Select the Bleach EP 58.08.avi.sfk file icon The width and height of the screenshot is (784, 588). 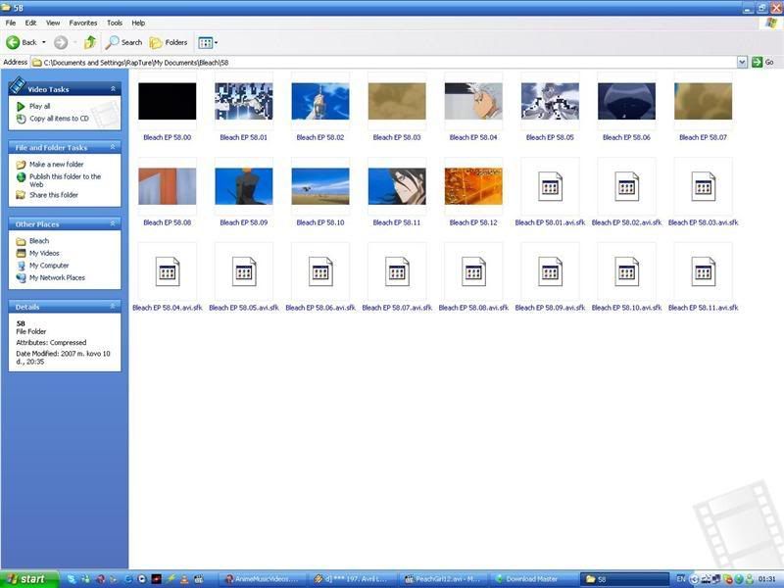pyautogui.click(x=473, y=271)
